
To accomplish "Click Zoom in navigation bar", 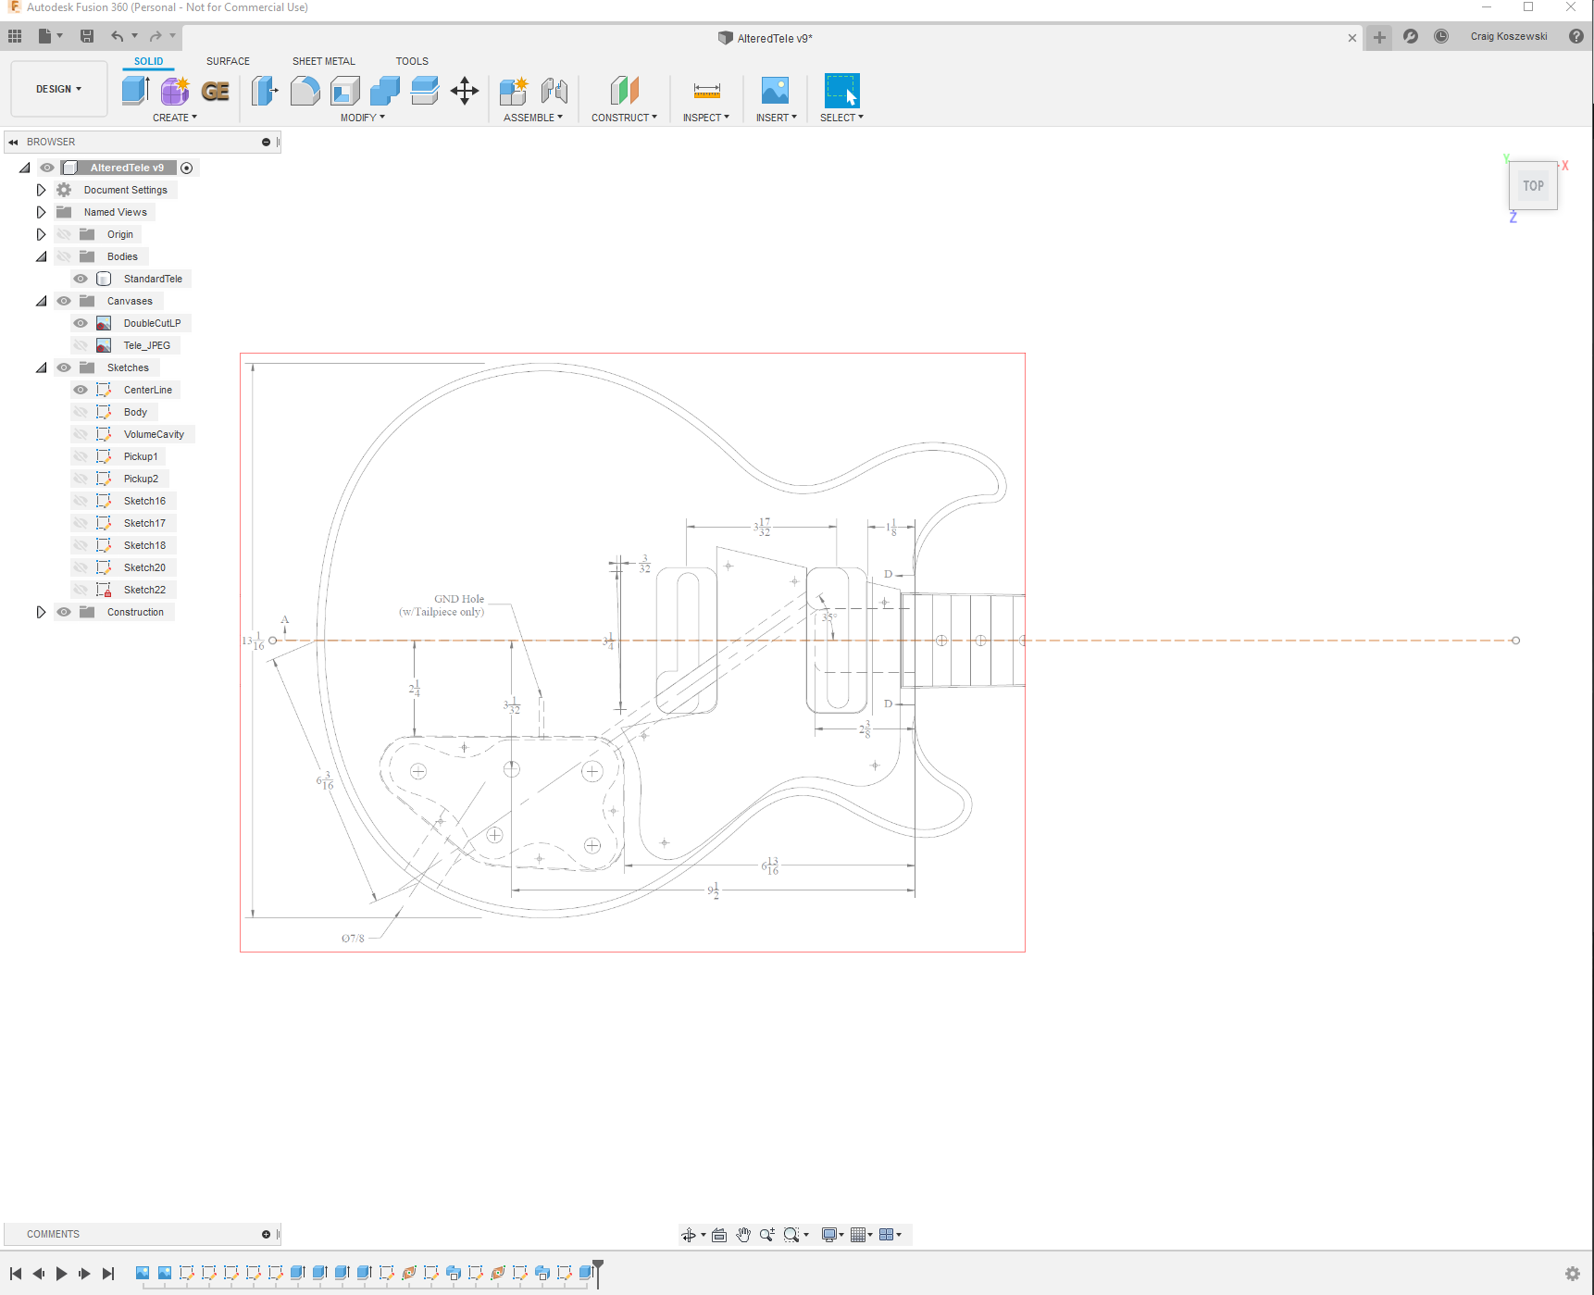I will 766,1234.
